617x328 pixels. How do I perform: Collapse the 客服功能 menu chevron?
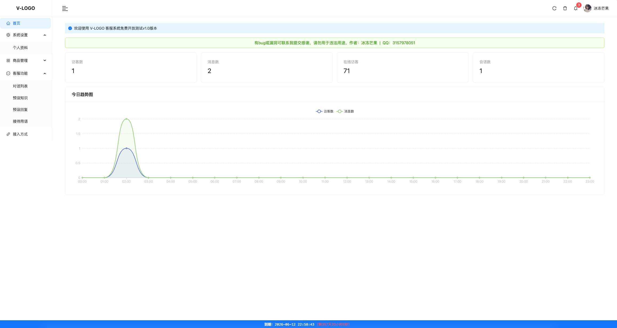pos(45,73)
